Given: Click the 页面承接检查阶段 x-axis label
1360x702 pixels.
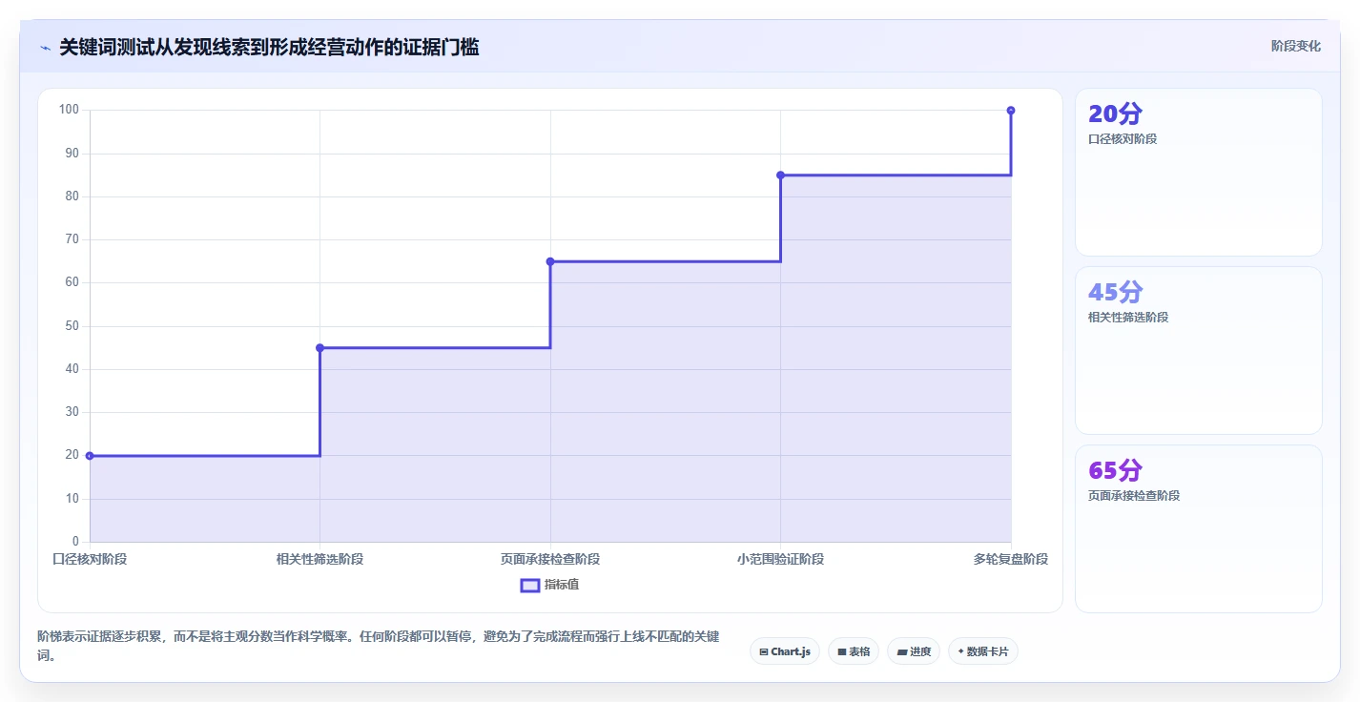Looking at the screenshot, I should [550, 559].
